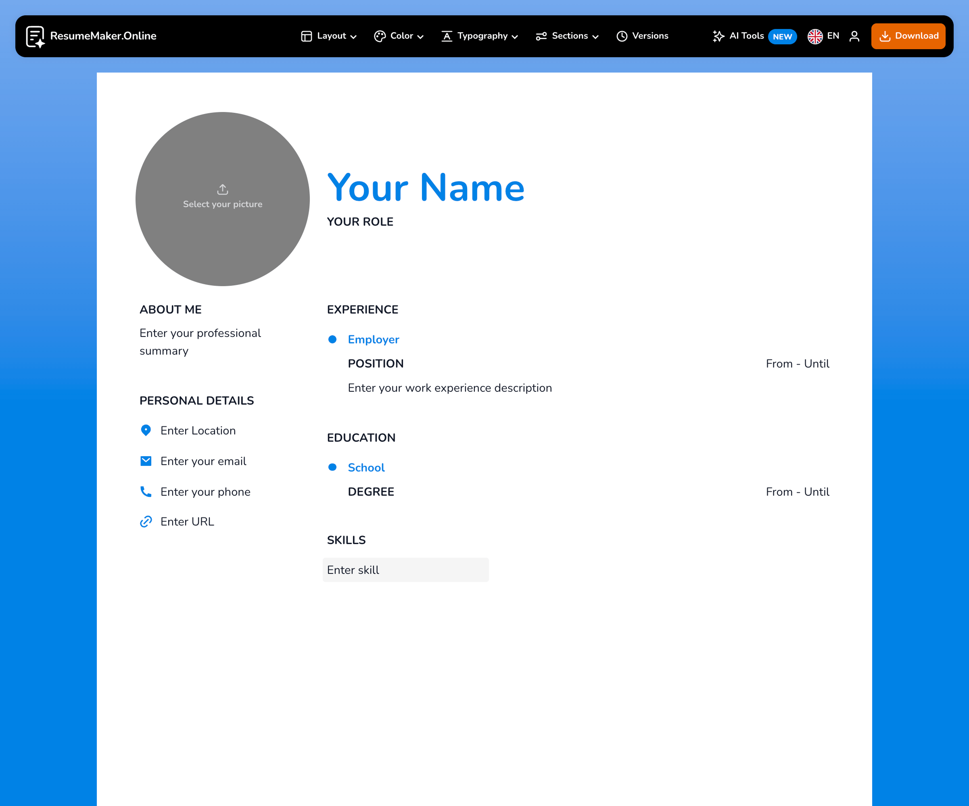
Task: Select the Versions menu item
Action: [642, 35]
